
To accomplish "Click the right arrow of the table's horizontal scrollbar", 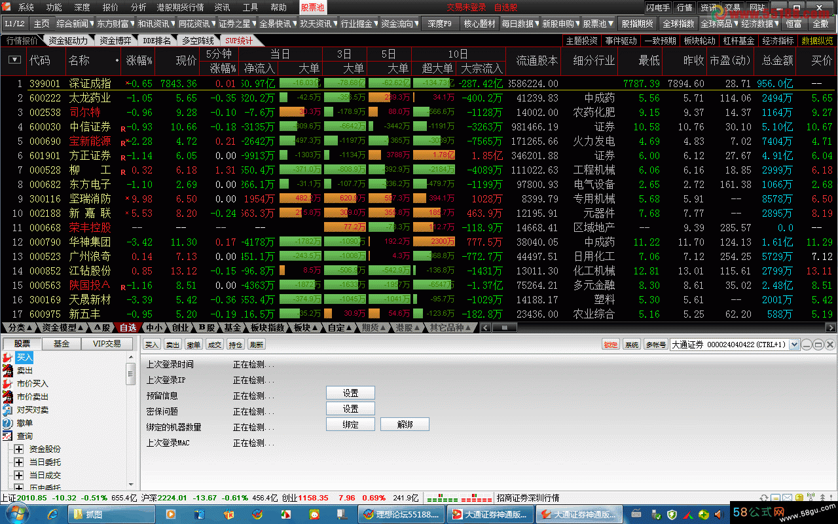I will (831, 327).
